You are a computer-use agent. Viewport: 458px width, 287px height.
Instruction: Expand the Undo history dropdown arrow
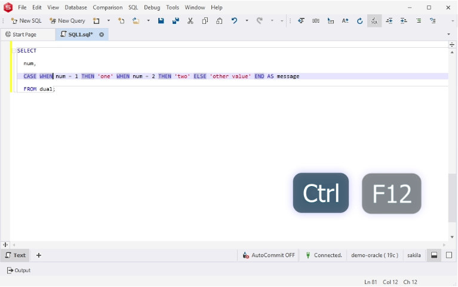pos(247,21)
